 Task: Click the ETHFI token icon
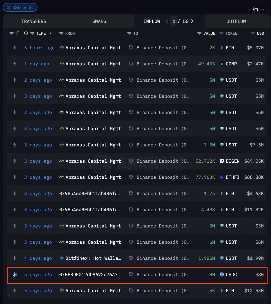coord(222,177)
